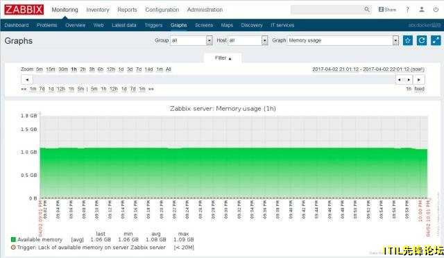Open the Share link

pyautogui.click(x=387, y=9)
